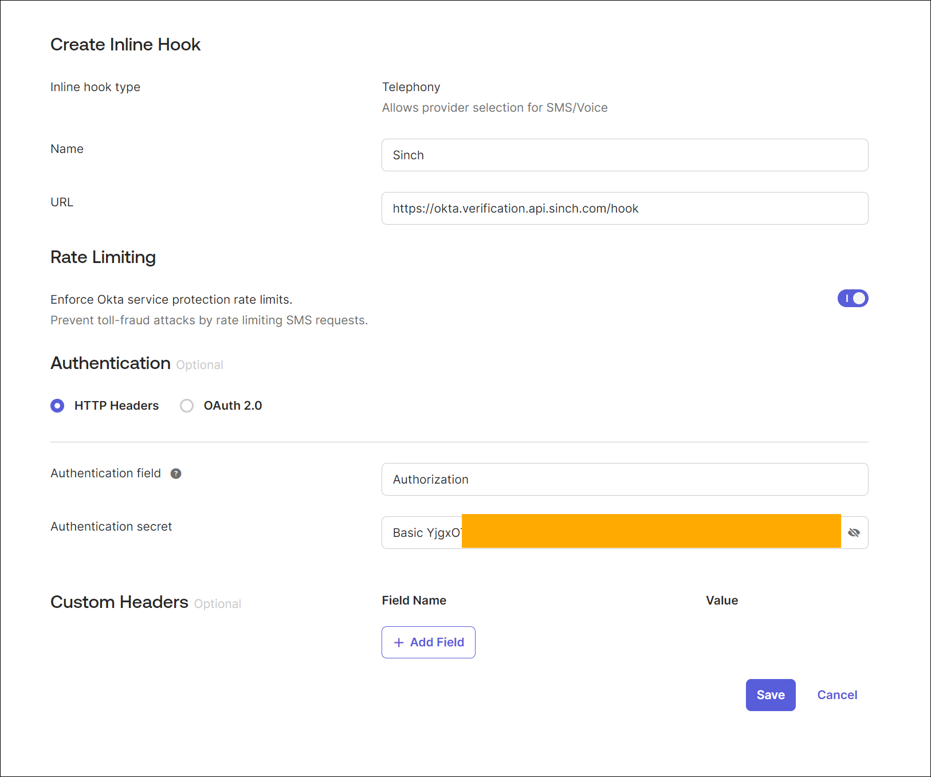Click the Name input containing Sinch
The image size is (931, 777).
[624, 155]
